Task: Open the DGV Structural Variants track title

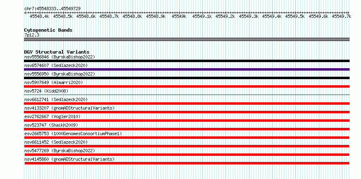Action: coord(57,52)
